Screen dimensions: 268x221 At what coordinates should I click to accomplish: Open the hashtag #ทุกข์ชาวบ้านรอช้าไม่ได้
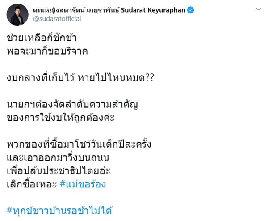pos(59,211)
